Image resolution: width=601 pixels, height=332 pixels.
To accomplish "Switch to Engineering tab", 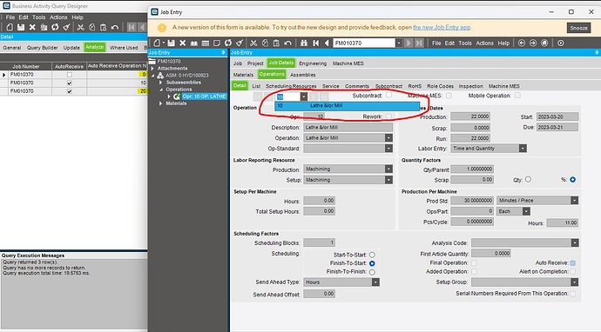I will 313,63.
